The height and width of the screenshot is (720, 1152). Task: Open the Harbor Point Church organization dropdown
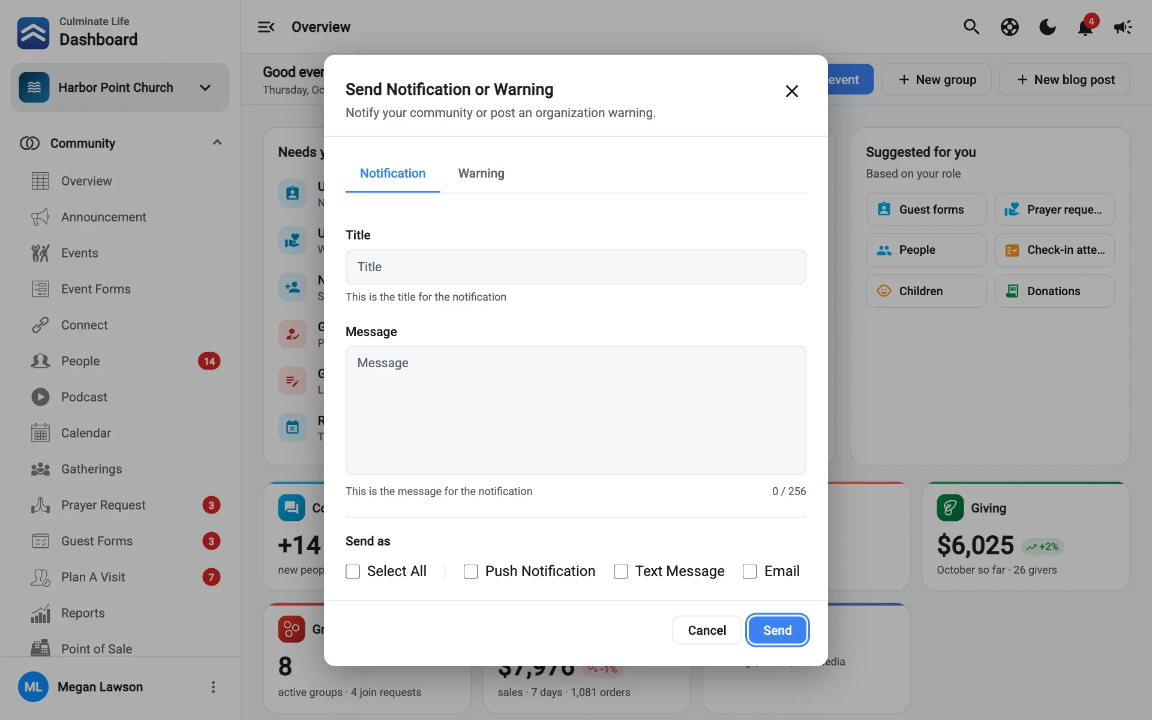[x=120, y=88]
